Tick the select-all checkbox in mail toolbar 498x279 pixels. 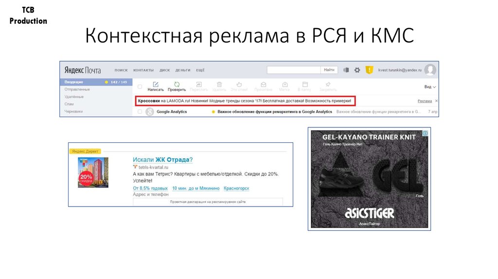[x=140, y=87]
